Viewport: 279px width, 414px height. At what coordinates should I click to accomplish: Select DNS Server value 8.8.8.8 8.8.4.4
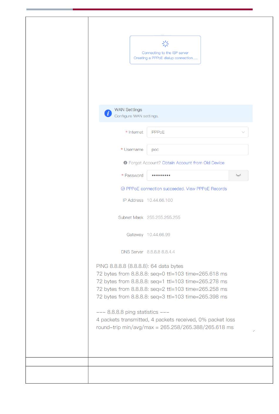point(161,252)
